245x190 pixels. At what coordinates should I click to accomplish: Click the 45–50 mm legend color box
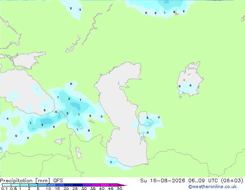click(114, 185)
